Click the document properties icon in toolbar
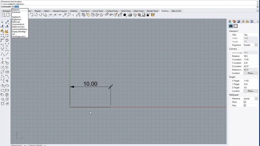This screenshot has width=260, height=146. [3, 15]
